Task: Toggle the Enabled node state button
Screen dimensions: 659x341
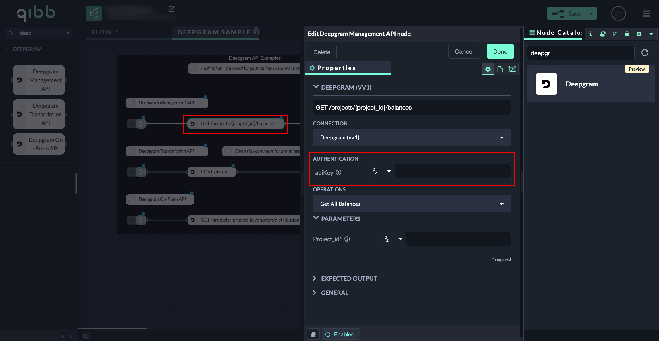Action: pos(340,334)
